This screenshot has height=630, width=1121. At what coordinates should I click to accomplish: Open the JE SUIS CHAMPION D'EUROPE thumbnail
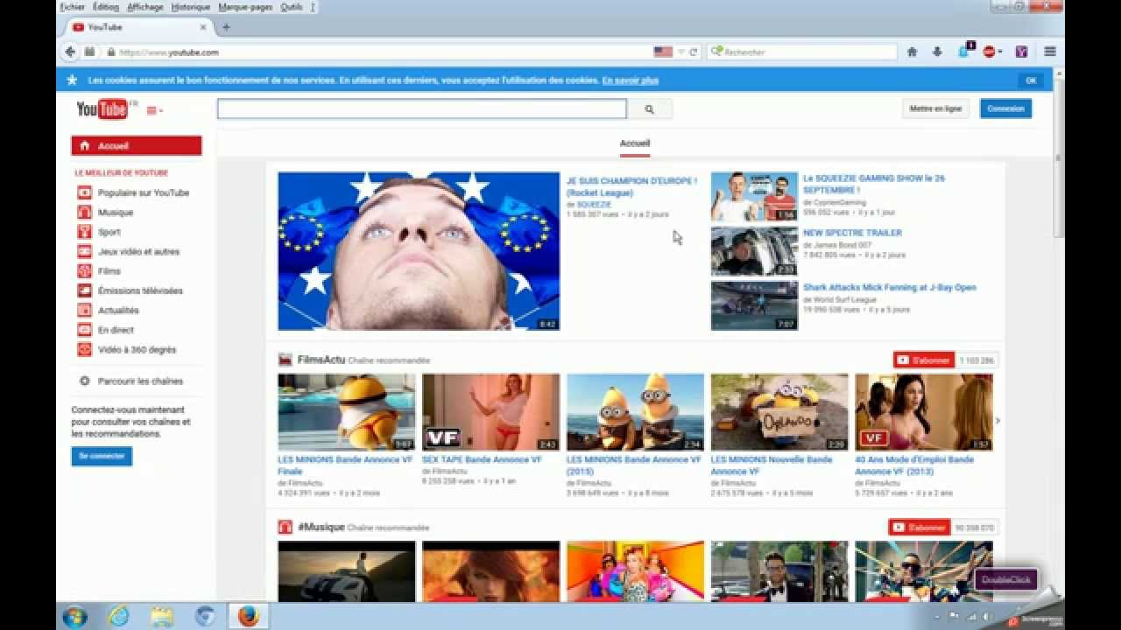point(419,251)
